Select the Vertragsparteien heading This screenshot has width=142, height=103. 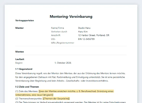(25, 20)
